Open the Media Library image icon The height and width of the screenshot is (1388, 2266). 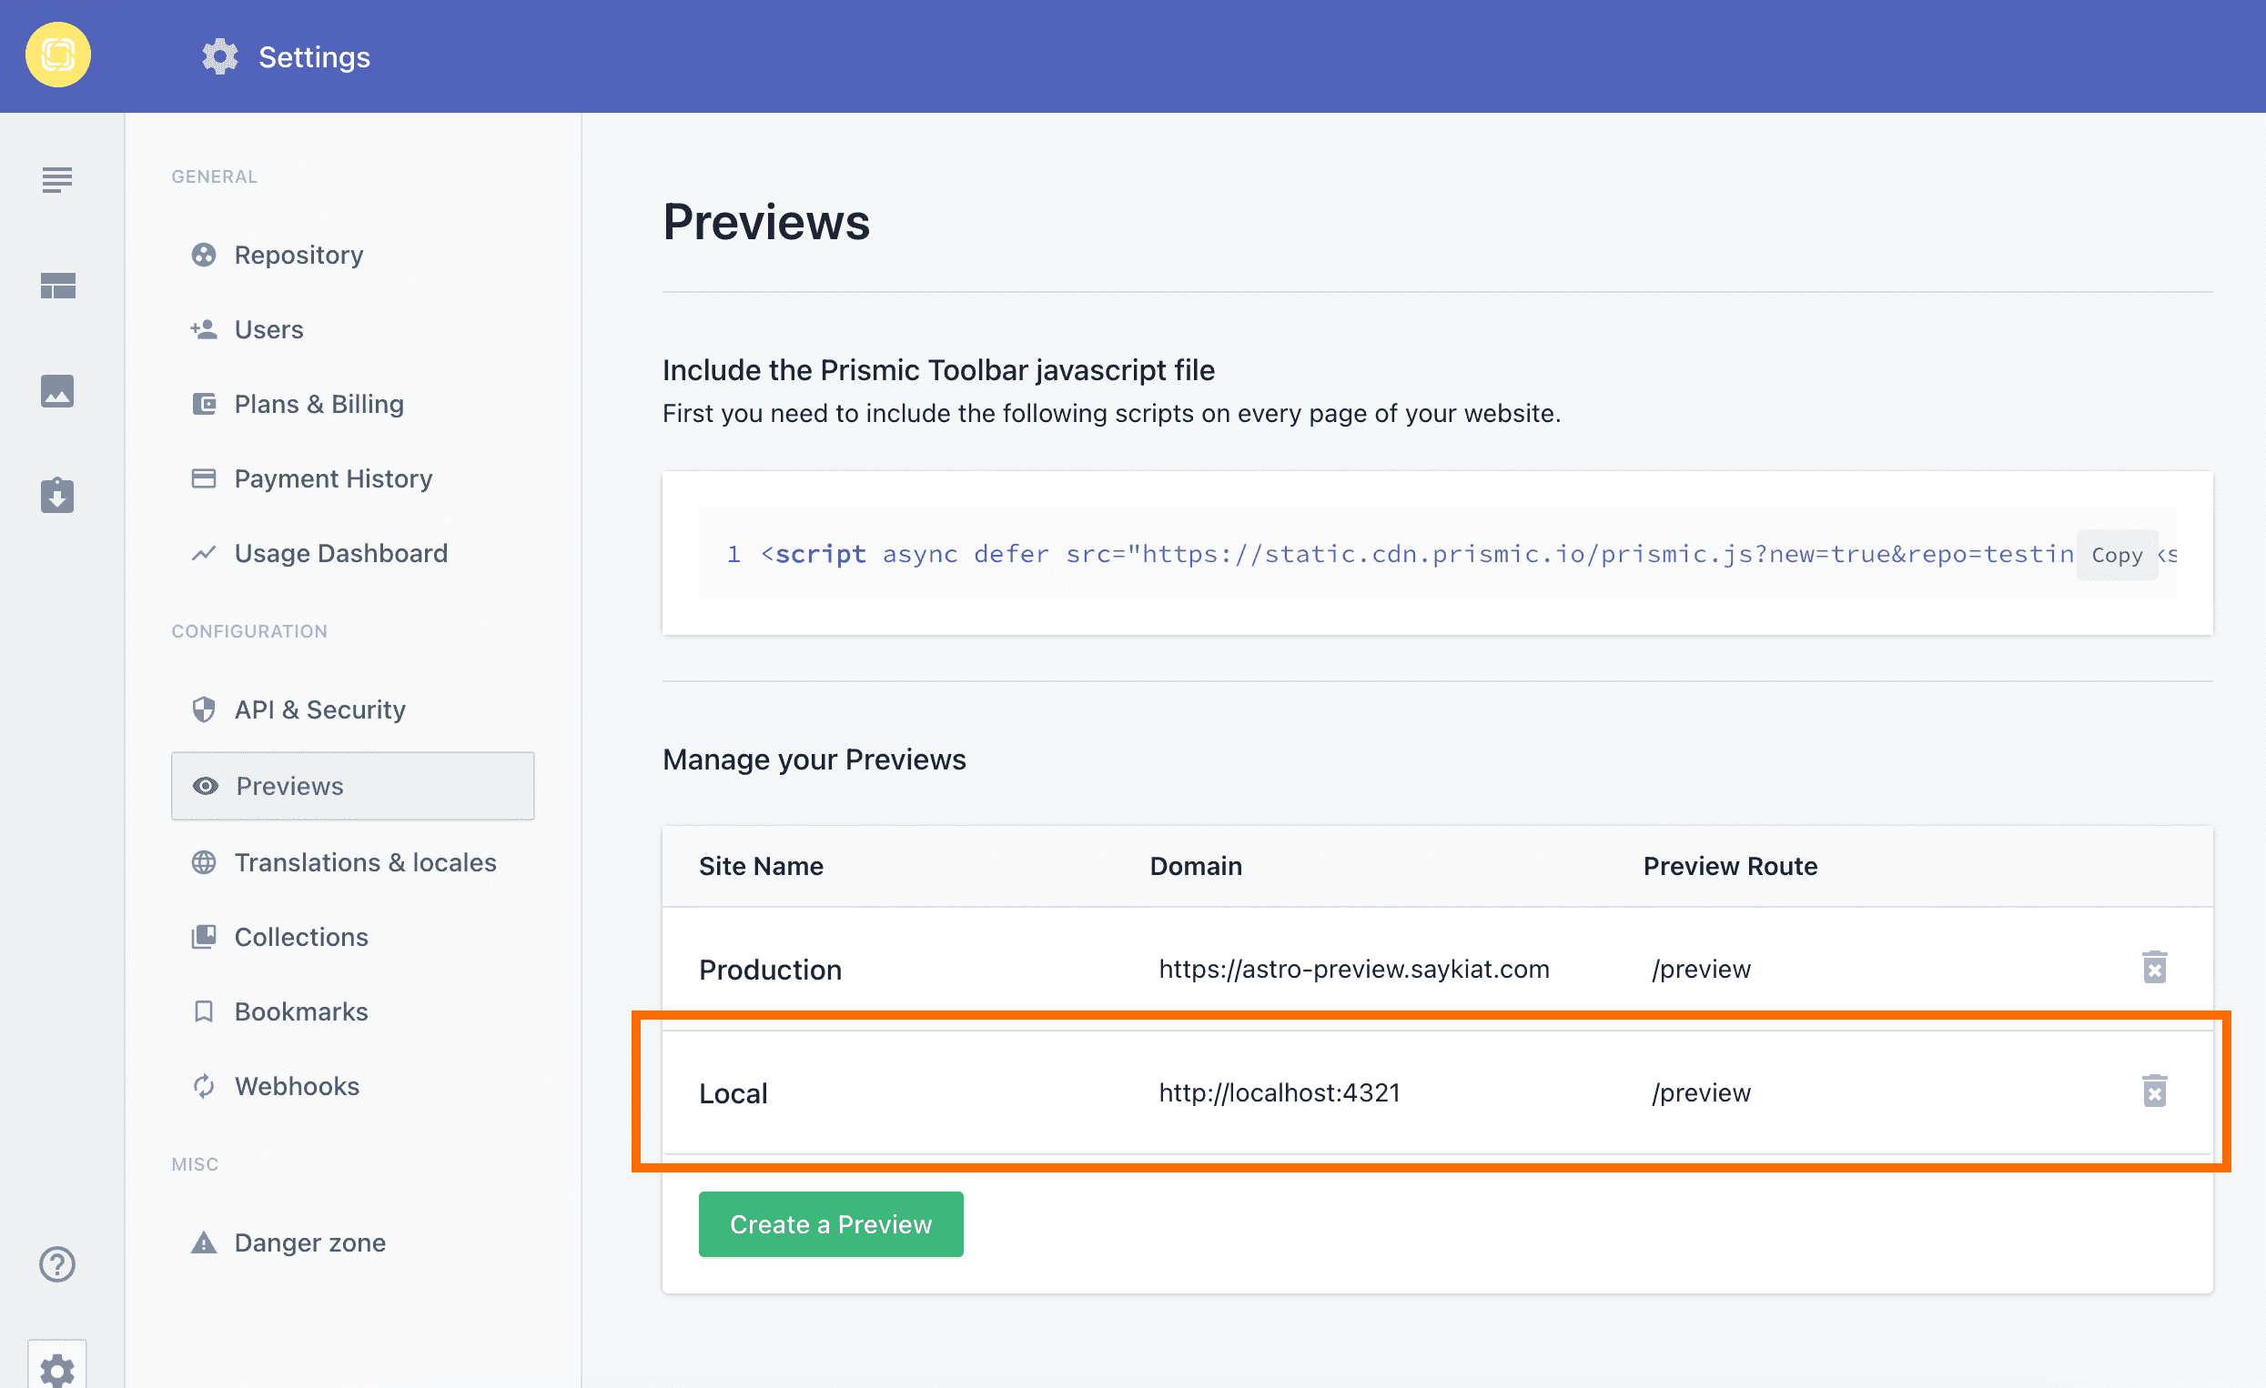57,391
